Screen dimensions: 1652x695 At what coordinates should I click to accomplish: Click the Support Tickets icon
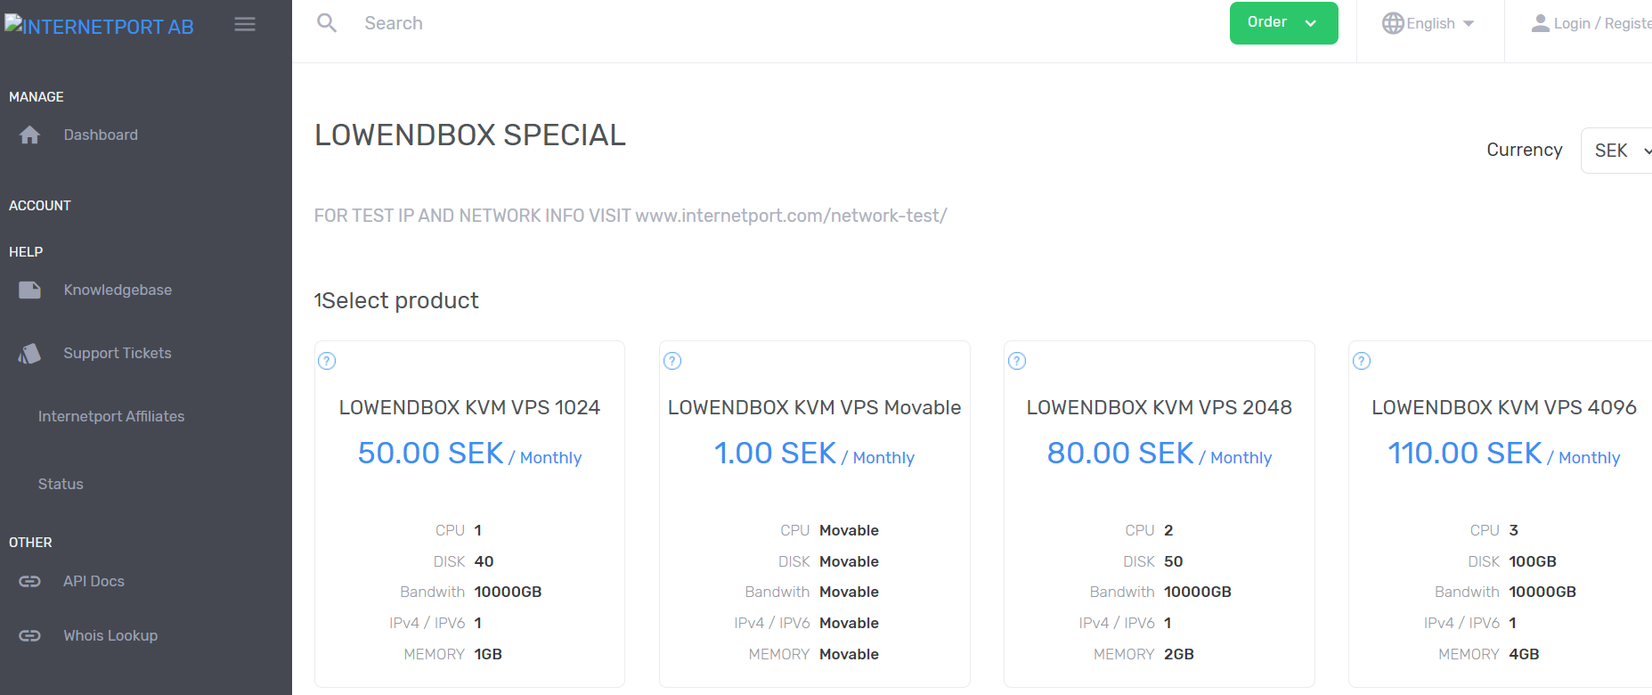[29, 354]
